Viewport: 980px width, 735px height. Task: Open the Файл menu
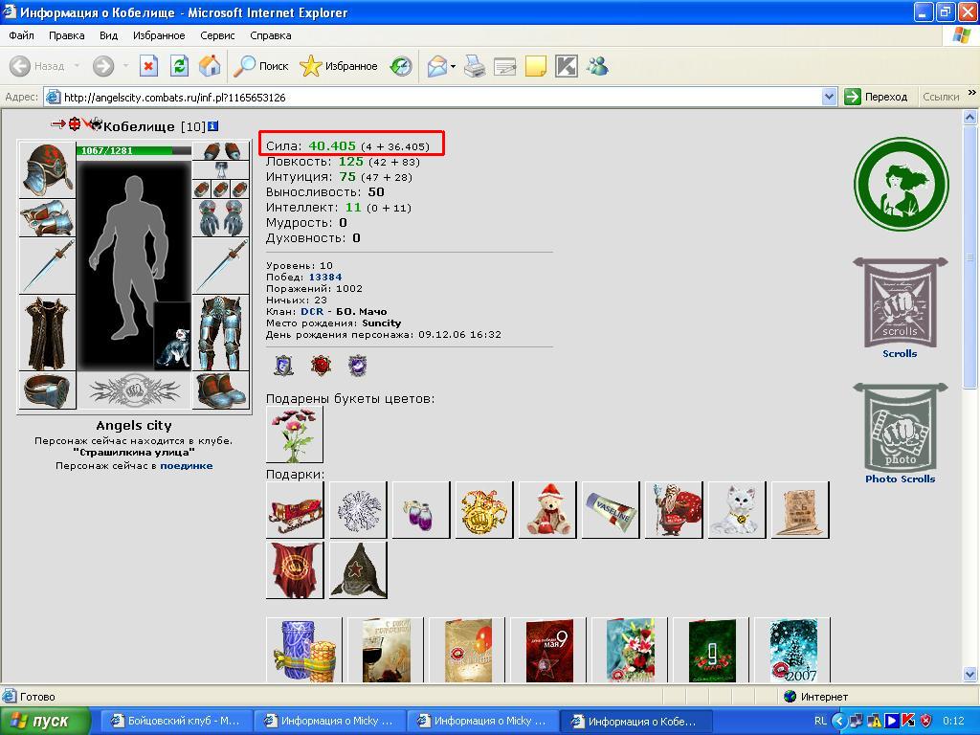[x=21, y=35]
